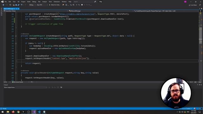Open the Any CPU platform dropdown

click(42, 5)
